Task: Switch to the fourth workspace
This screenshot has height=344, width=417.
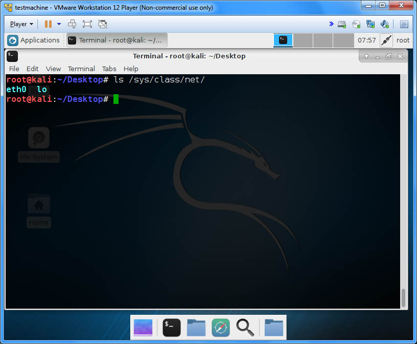Action: point(343,40)
